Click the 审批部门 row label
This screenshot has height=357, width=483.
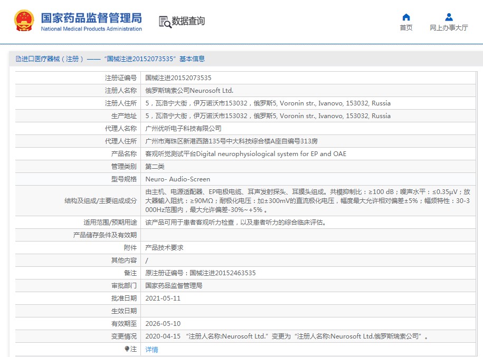[x=124, y=286]
